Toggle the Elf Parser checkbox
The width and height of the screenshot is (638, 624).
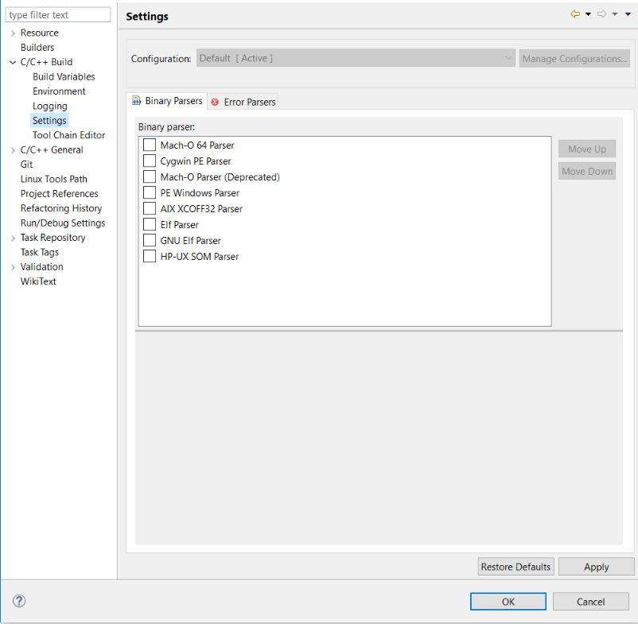(150, 224)
